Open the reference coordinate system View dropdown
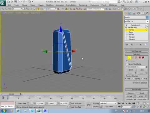150x113 pixels. (52, 9)
